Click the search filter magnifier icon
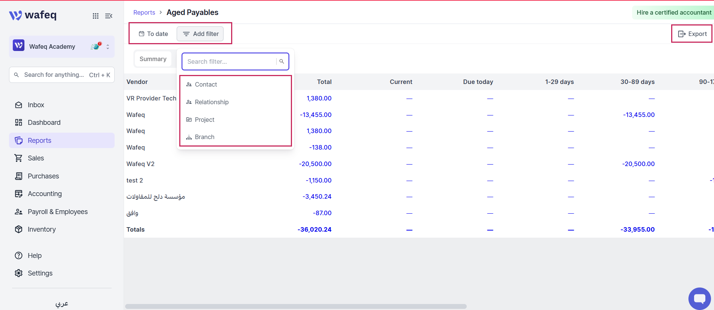The width and height of the screenshot is (714, 310). click(x=282, y=61)
